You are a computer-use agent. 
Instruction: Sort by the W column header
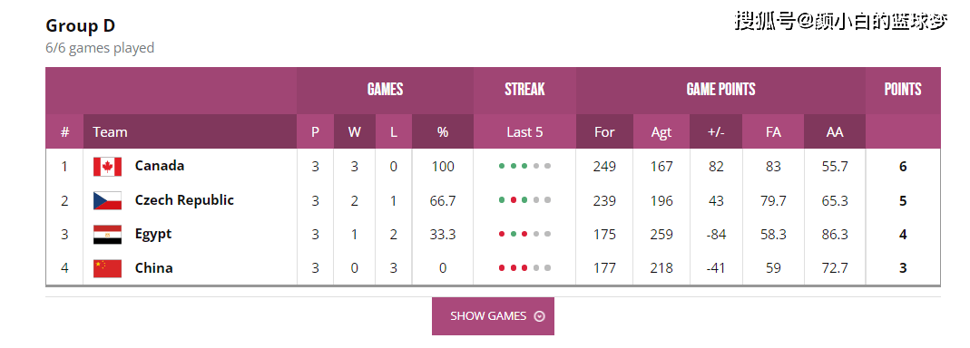[355, 131]
